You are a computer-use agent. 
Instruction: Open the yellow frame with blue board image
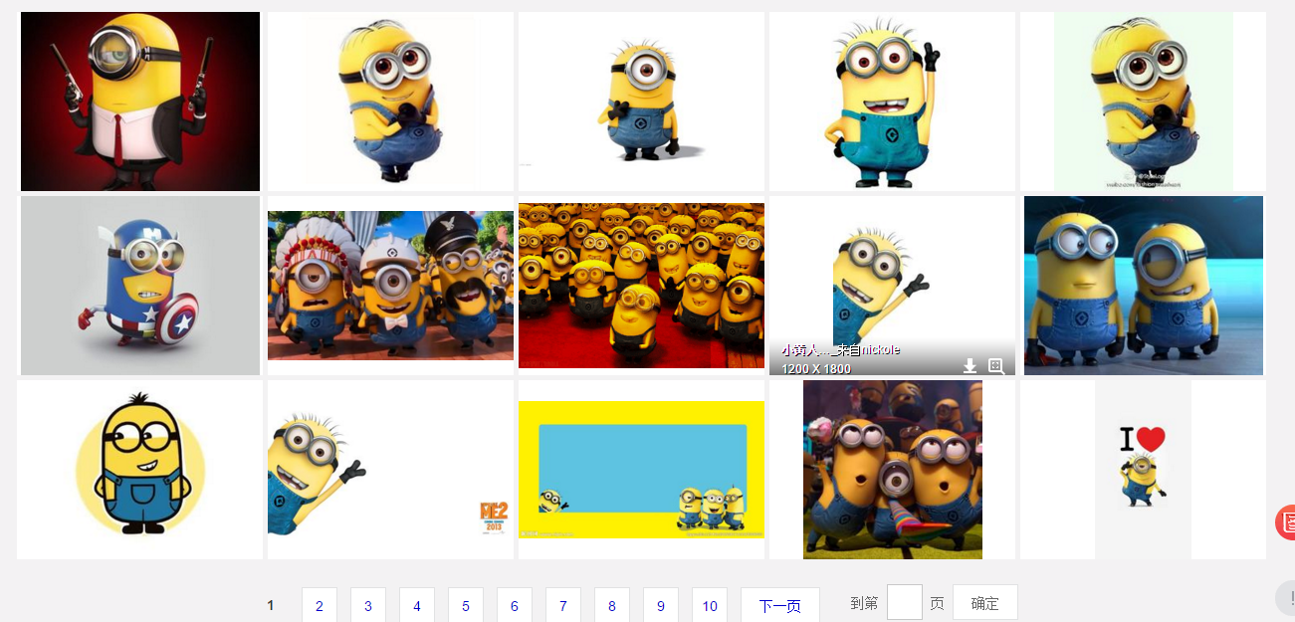pyautogui.click(x=641, y=470)
